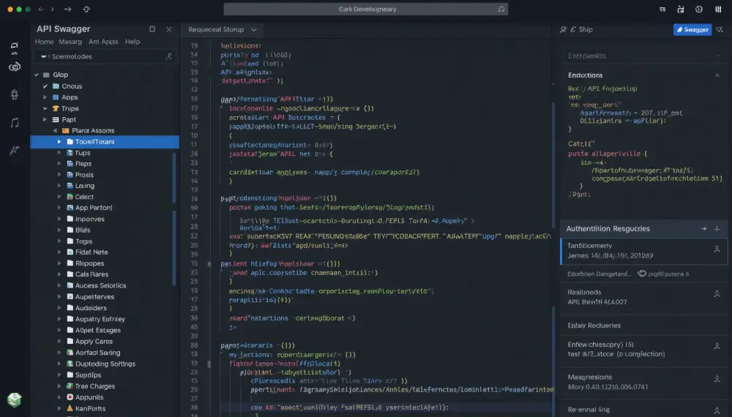Expand the Trae Charges tree node arrow
Viewport: 732px width, 417px height.
pos(59,386)
